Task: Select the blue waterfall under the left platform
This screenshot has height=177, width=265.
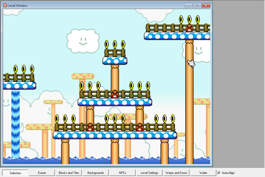Action: 15,124
